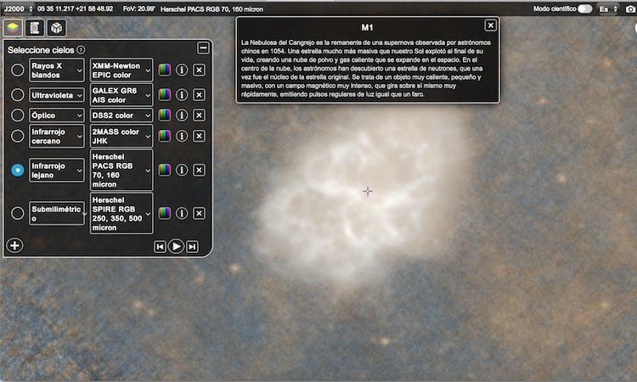
Task: Show info for GALEX GR6 AIS color
Action: pos(182,94)
